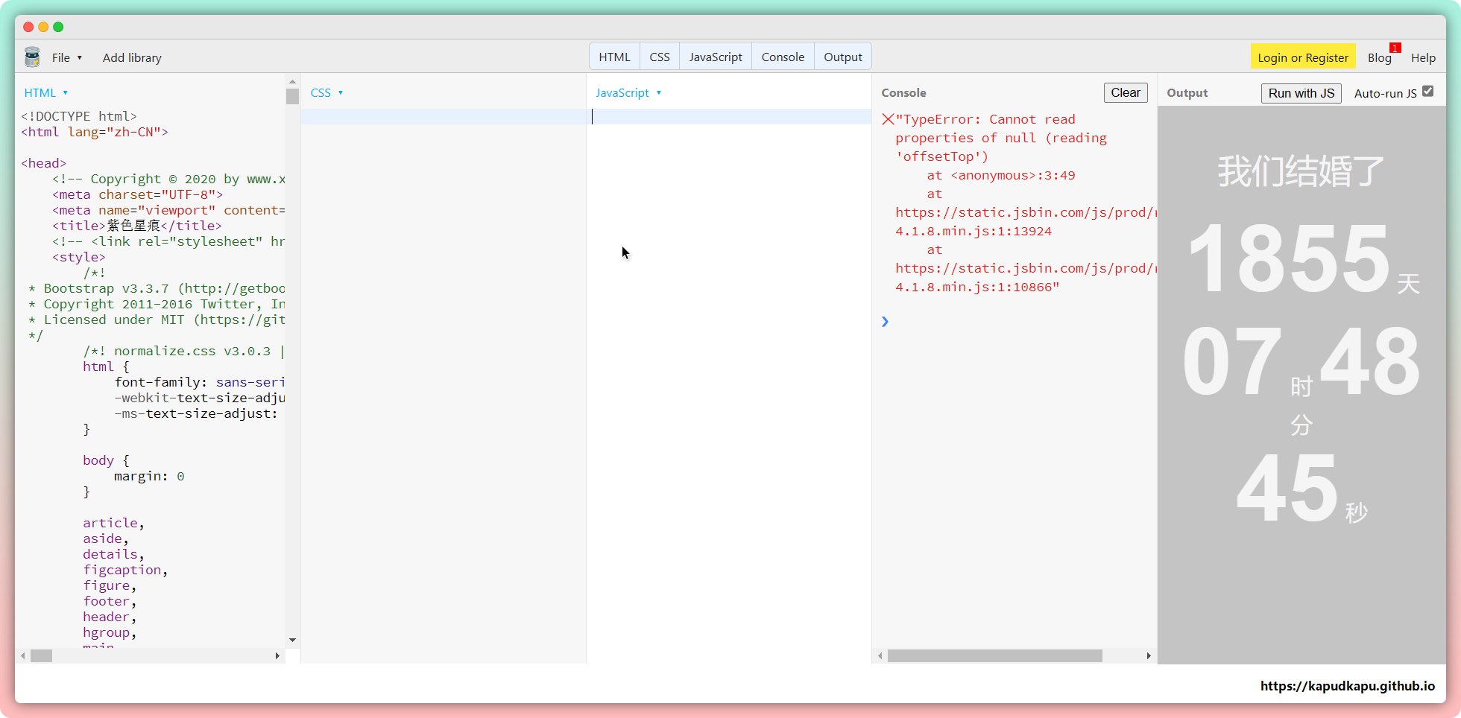1461x718 pixels.
Task: Click the JS Bin logo icon
Action: tap(32, 57)
